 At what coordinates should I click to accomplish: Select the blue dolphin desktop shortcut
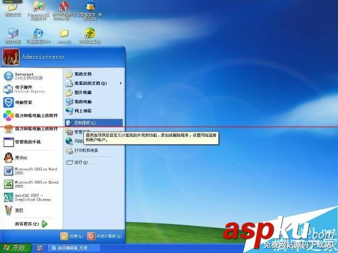click(39, 36)
